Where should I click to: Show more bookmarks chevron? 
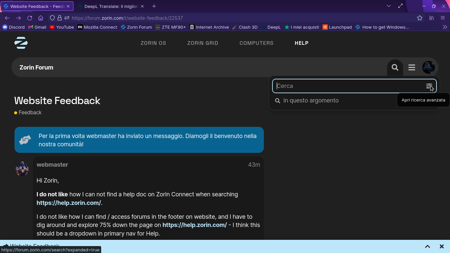point(445,27)
